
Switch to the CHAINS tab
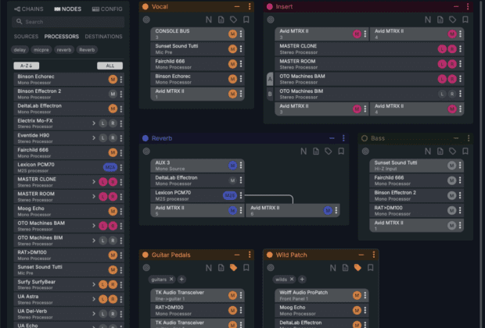[29, 9]
